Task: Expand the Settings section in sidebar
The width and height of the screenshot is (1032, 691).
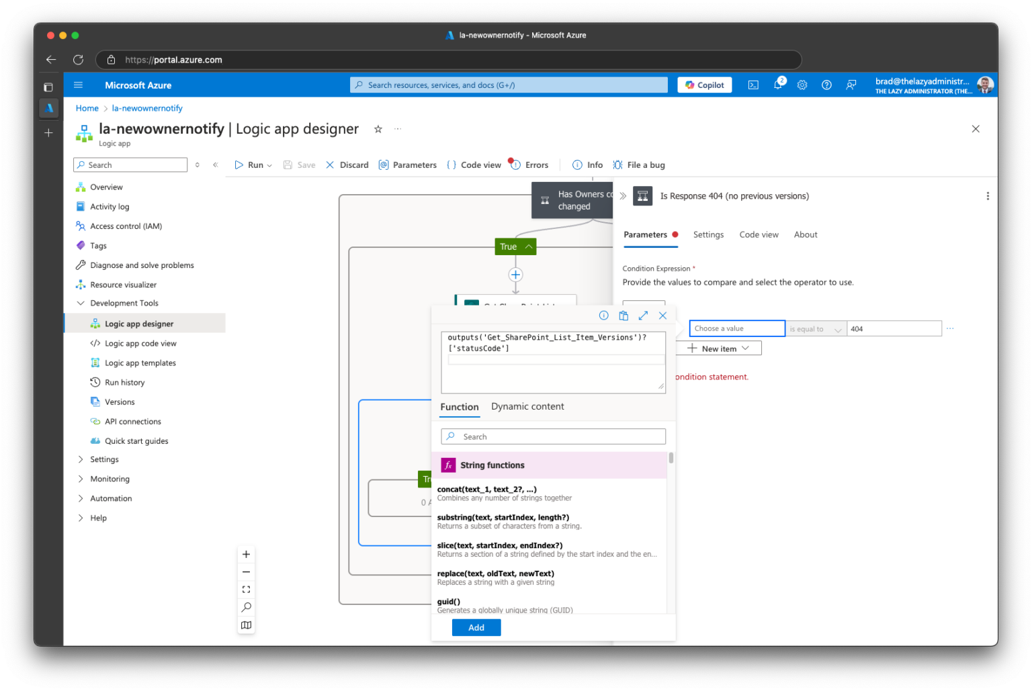Action: point(81,460)
